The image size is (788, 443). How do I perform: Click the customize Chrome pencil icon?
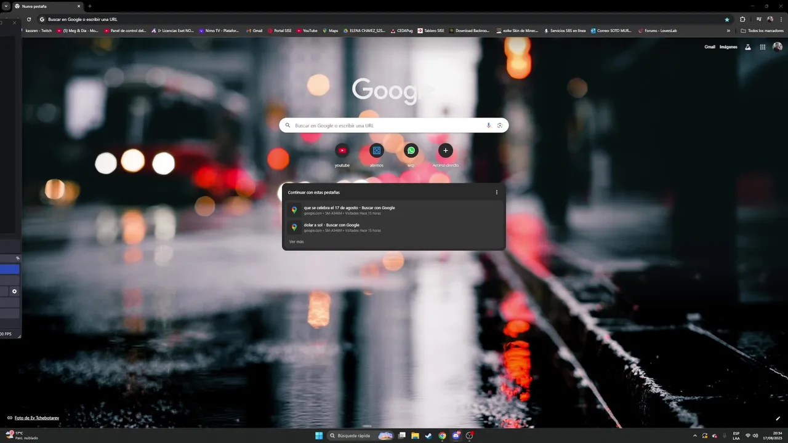tap(778, 418)
